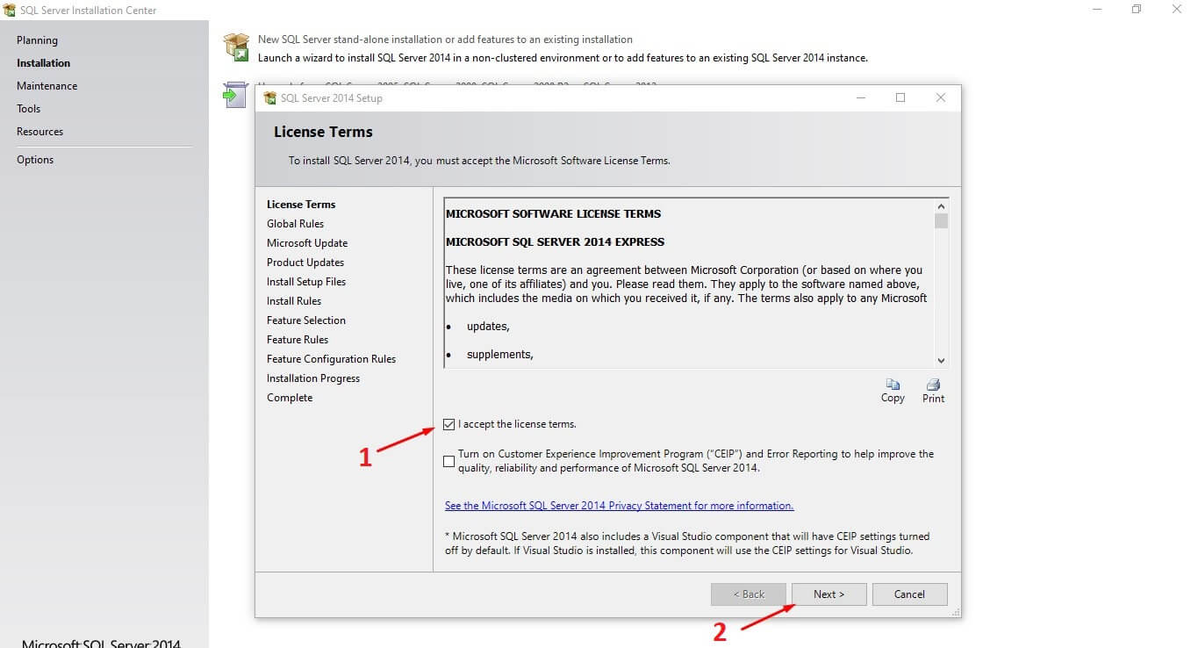Viewport: 1198px width, 648px height.
Task: Click the green arrow upgrade icon
Action: coord(235,94)
